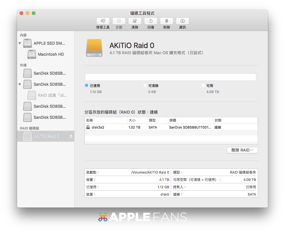The image size is (285, 232).
Task: Collapse the second SanDisk SD8SB disclosure triangle
Action: tap(20, 84)
